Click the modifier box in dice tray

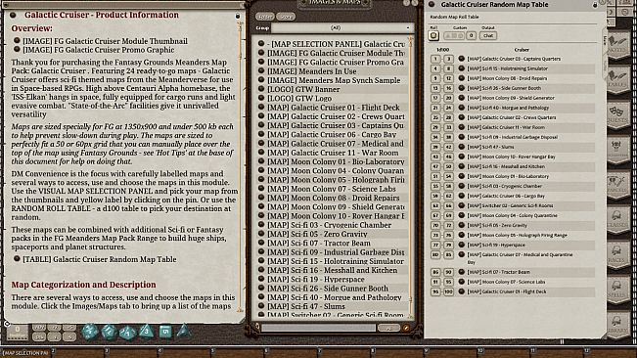tap(18, 332)
